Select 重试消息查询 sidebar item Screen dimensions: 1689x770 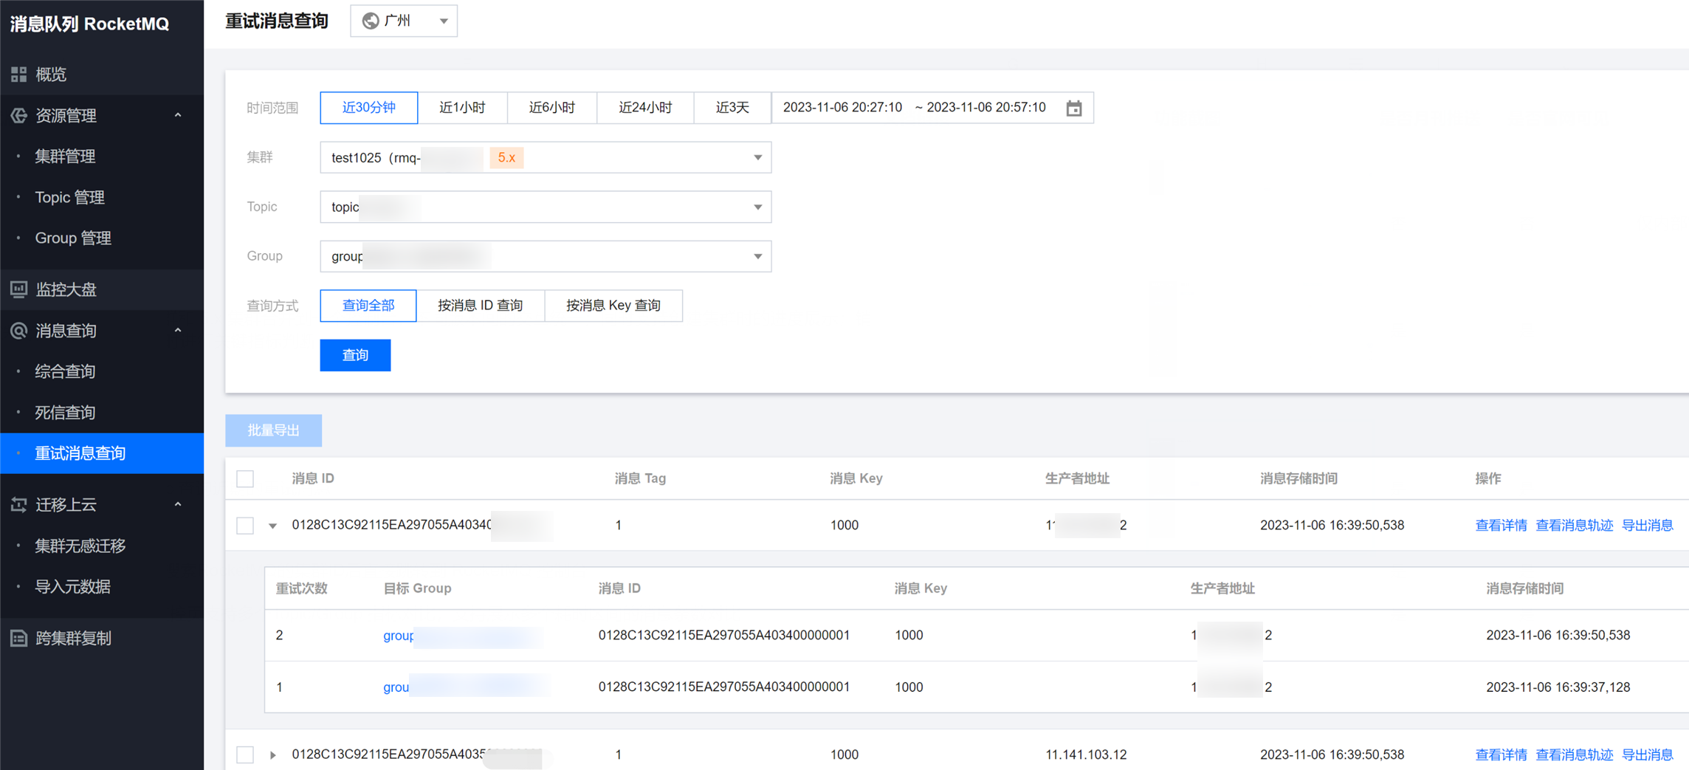click(x=102, y=453)
